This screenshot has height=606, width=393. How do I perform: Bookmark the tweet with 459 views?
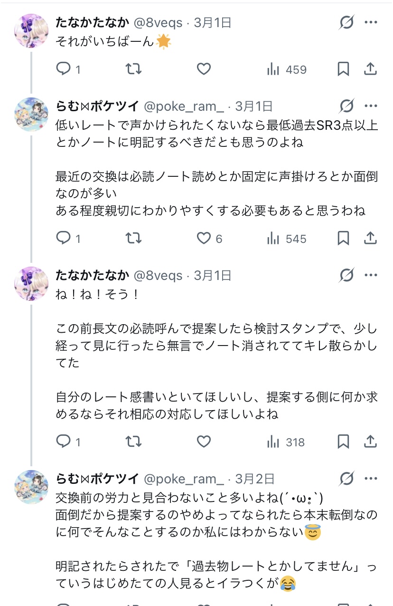click(343, 69)
